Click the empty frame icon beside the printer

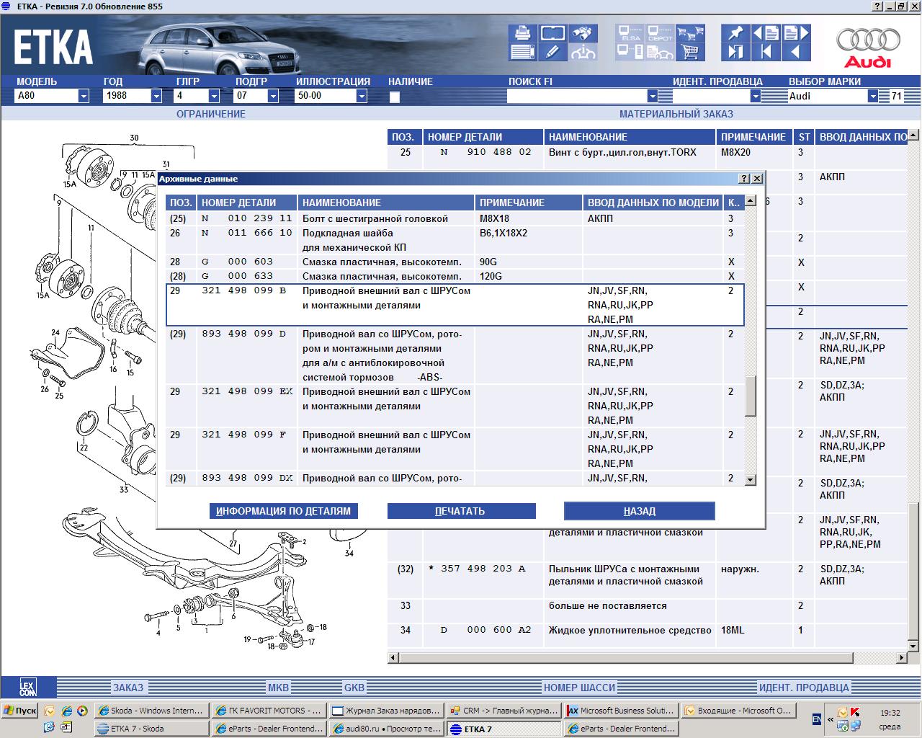[552, 33]
